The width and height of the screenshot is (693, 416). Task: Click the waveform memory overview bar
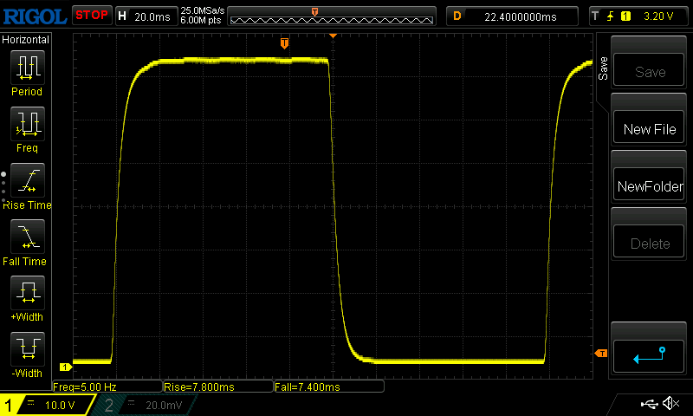tap(332, 16)
